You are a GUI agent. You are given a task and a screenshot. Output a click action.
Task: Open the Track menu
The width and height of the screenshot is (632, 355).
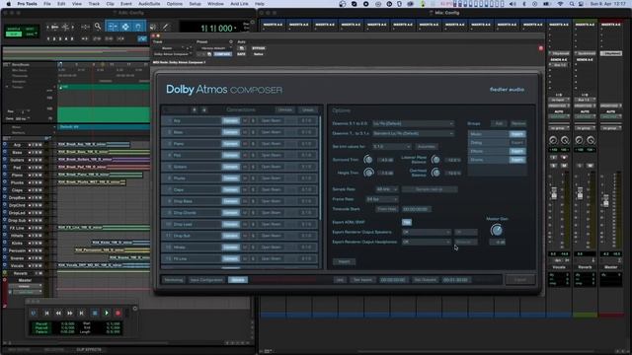[x=94, y=4]
